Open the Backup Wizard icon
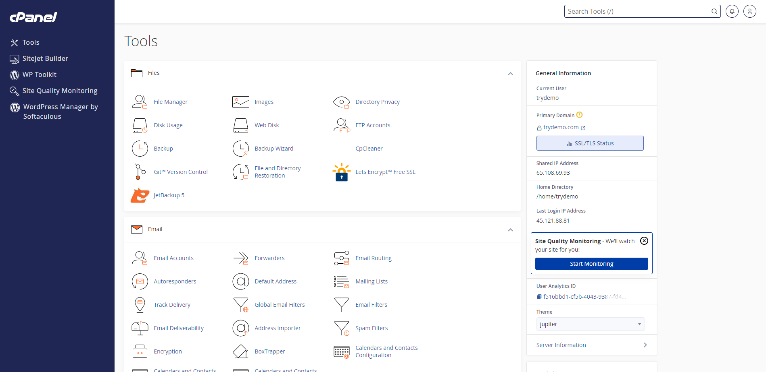The width and height of the screenshot is (766, 372). coord(240,149)
